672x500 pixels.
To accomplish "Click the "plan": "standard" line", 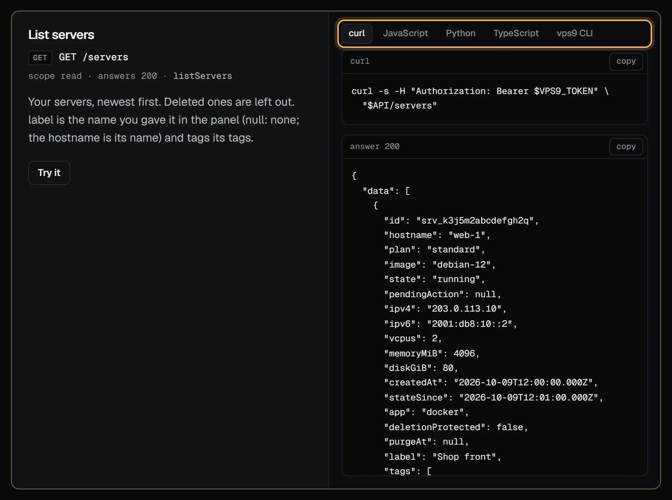I will pos(434,250).
